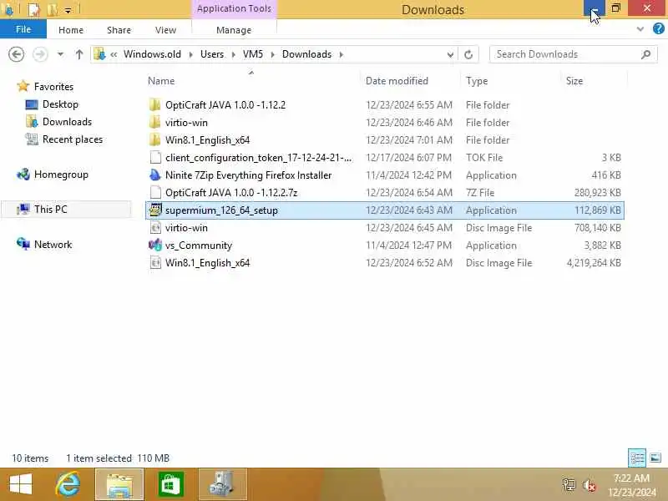Screen dimensions: 668x501
Task: Select the supermium_126_64_setup icon
Action: click(155, 210)
